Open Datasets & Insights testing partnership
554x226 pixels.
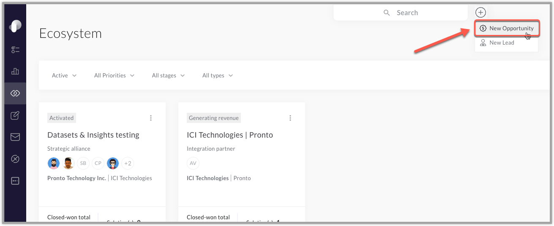tap(93, 135)
